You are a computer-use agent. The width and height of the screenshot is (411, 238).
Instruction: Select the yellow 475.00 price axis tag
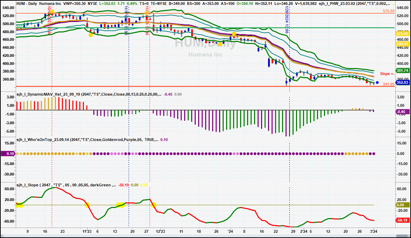pyautogui.click(x=402, y=34)
